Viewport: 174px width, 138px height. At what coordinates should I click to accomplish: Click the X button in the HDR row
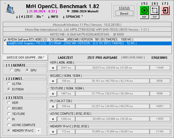click(x=53, y=68)
